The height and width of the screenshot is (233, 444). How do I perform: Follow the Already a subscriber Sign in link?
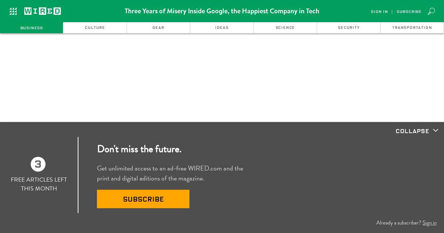(430, 223)
